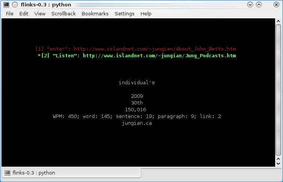Select the flinks-0.3 : python tab
Viewport: 283px width, 182px height.
click(71, 173)
